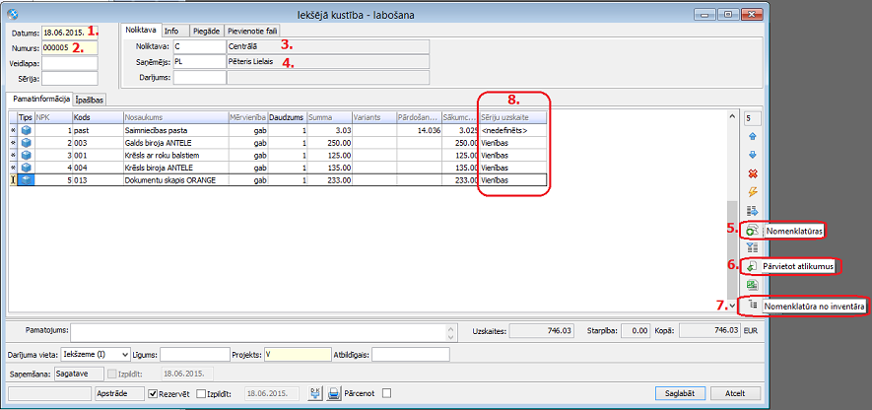Click the green spreadsheet export icon

click(753, 286)
